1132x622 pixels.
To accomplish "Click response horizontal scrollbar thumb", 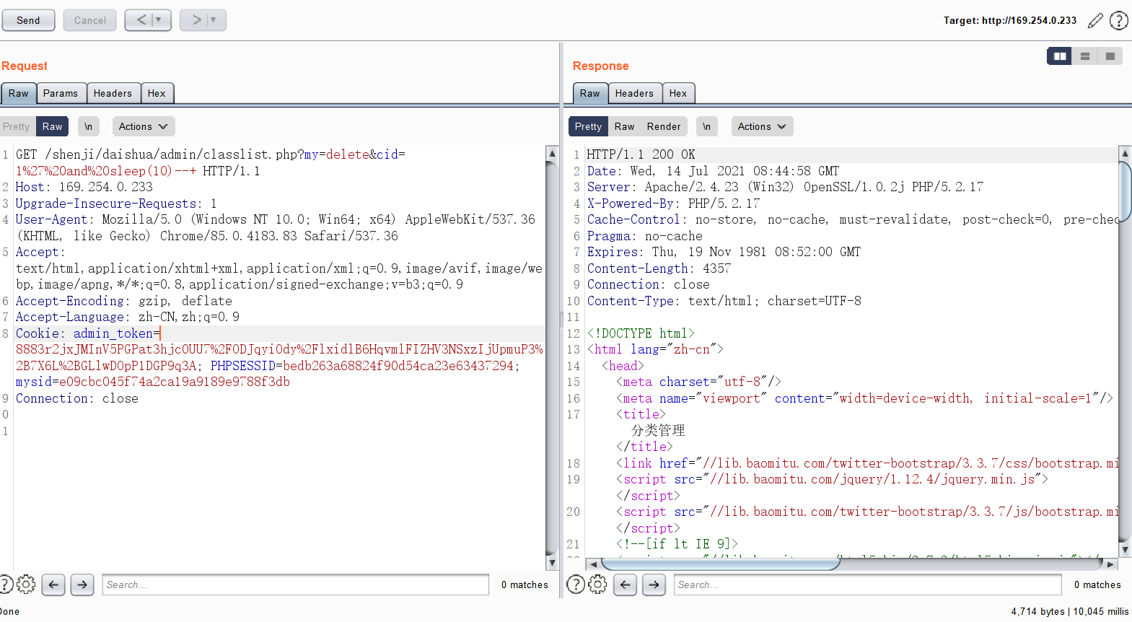I will click(x=720, y=564).
